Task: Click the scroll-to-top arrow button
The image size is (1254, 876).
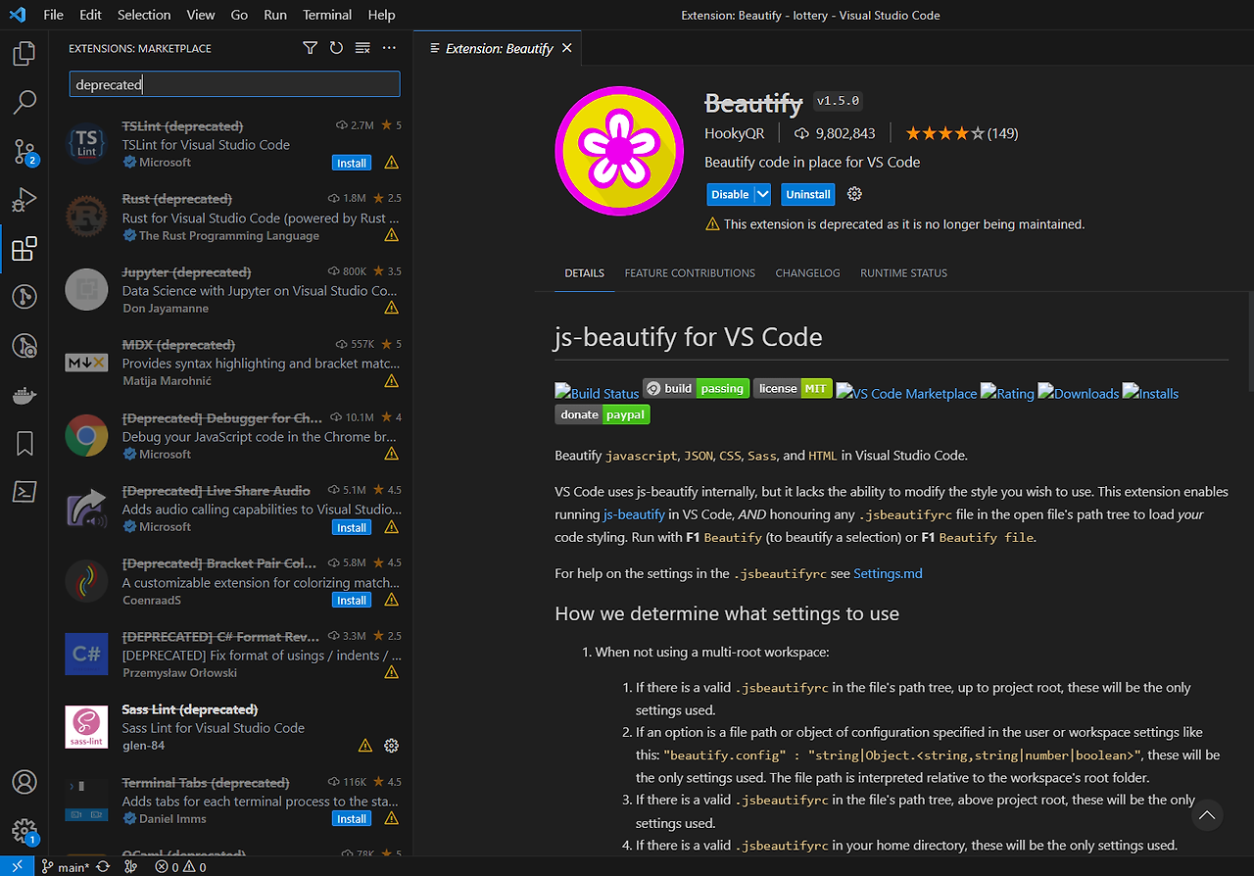Action: coord(1207,815)
